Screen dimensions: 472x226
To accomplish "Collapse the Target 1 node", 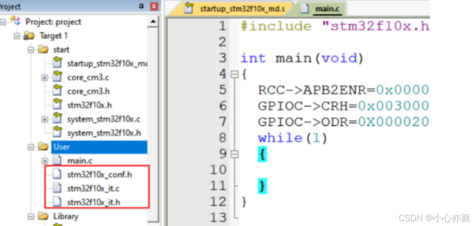I will coord(17,37).
